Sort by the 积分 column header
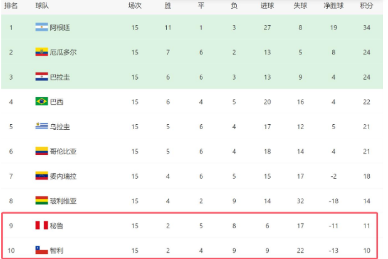Viewport: 388px width, 259px height. click(367, 6)
